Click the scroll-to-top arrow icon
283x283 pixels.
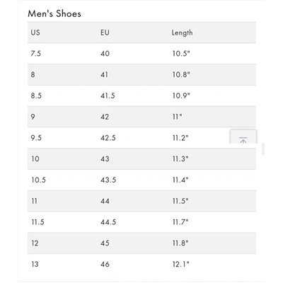click(243, 140)
